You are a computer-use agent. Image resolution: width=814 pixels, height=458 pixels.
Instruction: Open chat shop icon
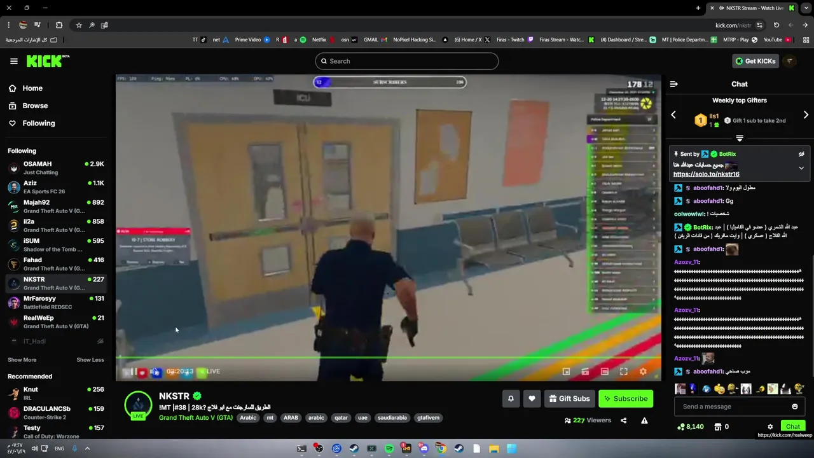coord(718,427)
